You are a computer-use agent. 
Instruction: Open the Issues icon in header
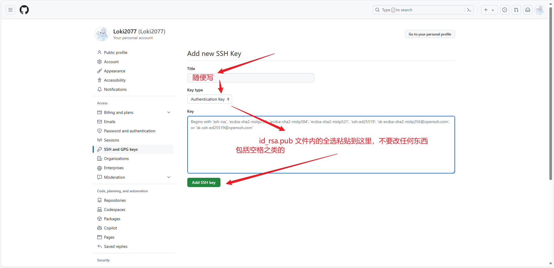tap(505, 10)
